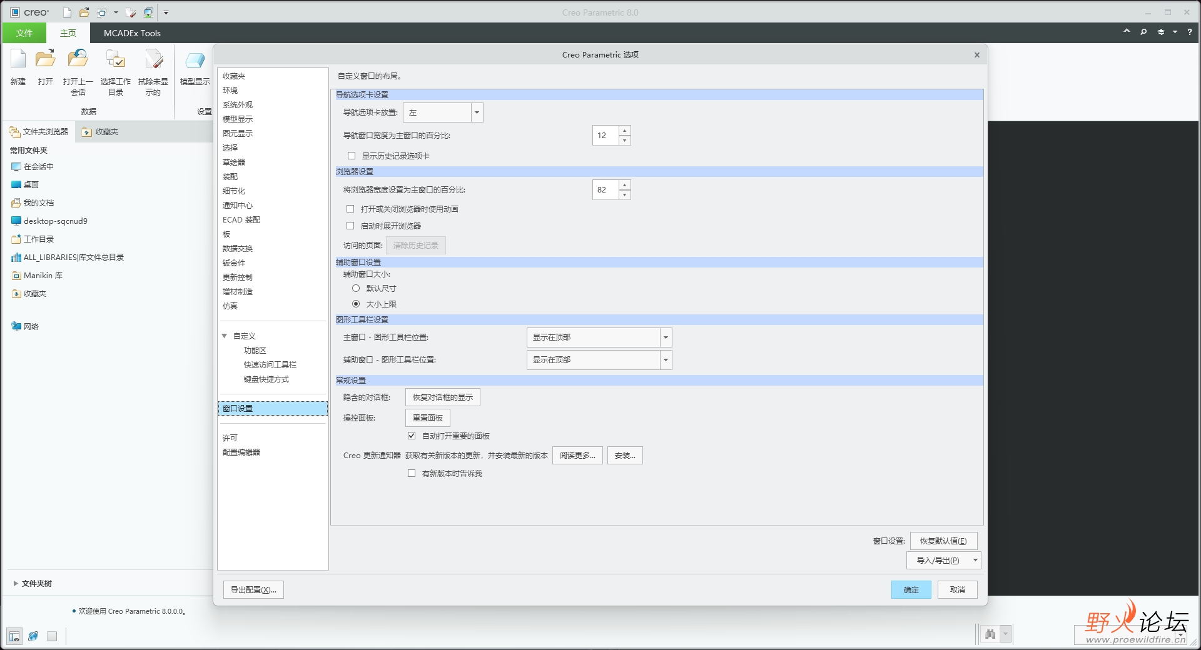Image resolution: width=1201 pixels, height=650 pixels.
Task: Select the desktop-sqcnud9 computer entry
Action: (x=49, y=221)
